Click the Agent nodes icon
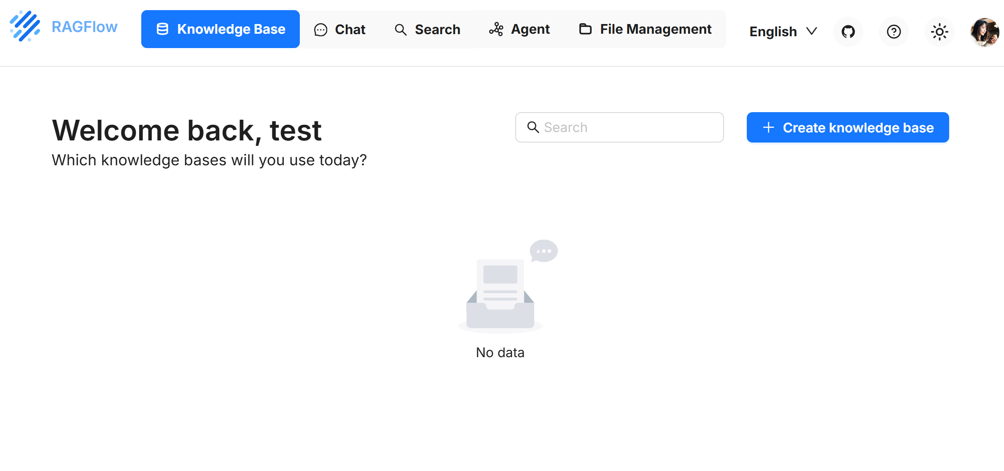 (496, 29)
